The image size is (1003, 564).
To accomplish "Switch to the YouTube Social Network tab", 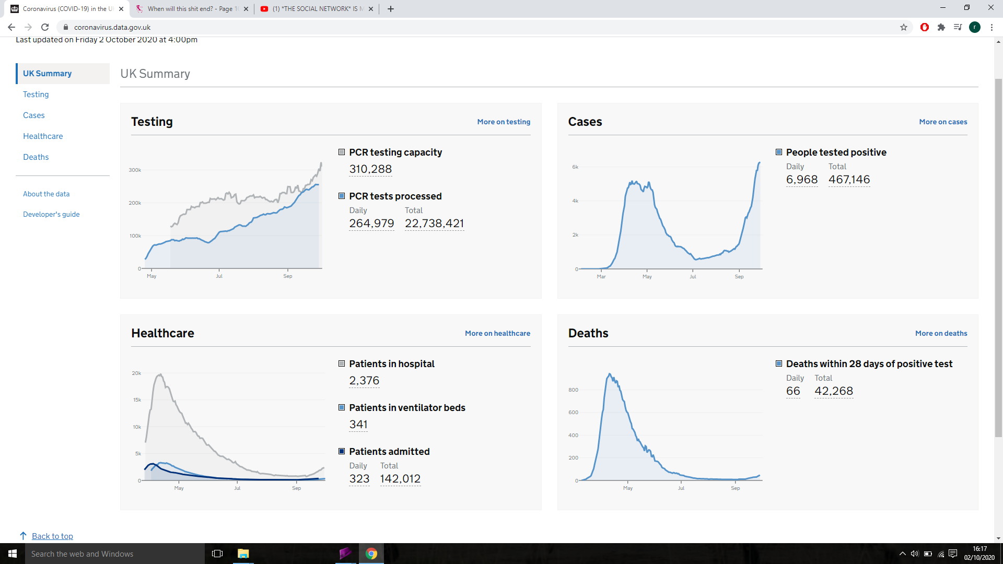I will (x=317, y=9).
